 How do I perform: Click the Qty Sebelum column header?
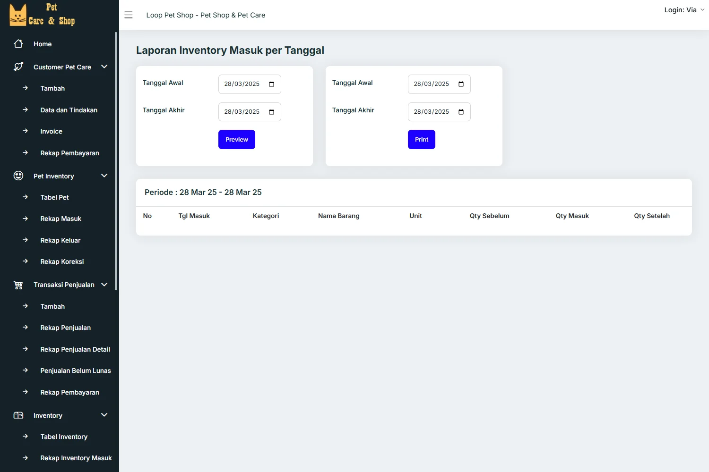(490, 216)
